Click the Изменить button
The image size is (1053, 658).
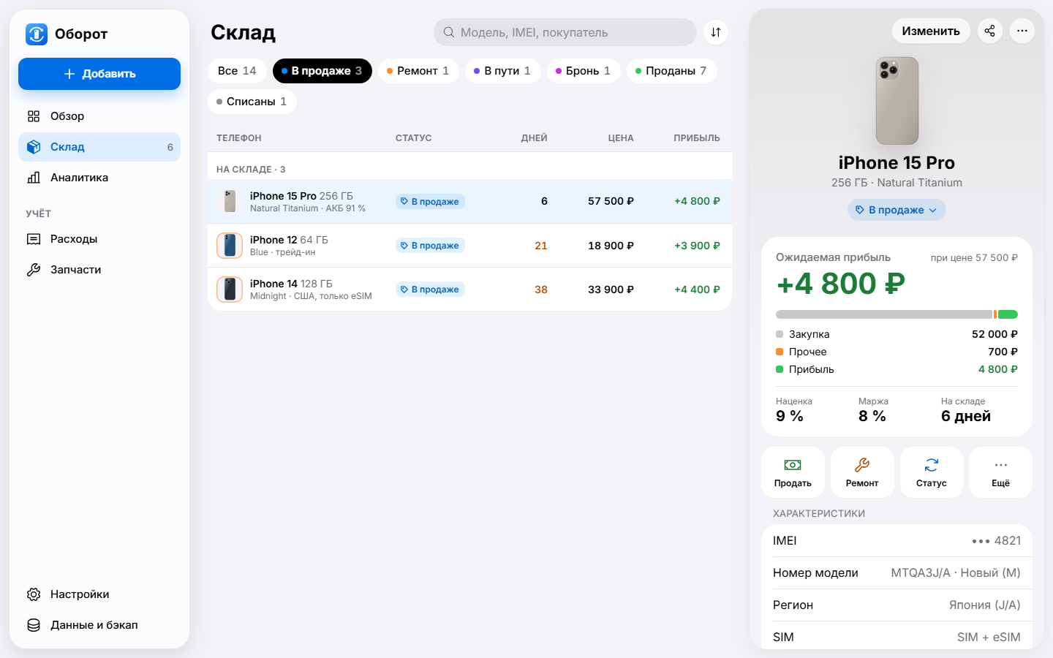[931, 31]
